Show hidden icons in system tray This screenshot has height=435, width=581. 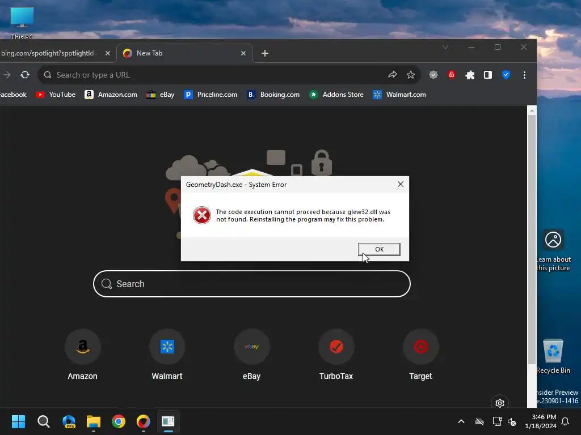point(461,421)
